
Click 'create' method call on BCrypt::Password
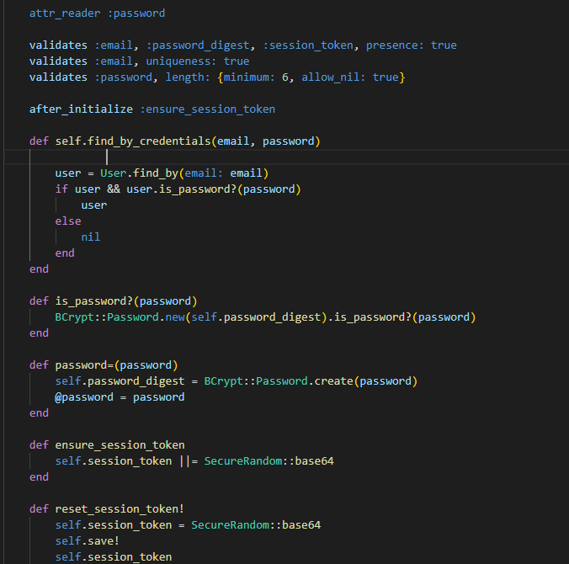[x=333, y=380]
